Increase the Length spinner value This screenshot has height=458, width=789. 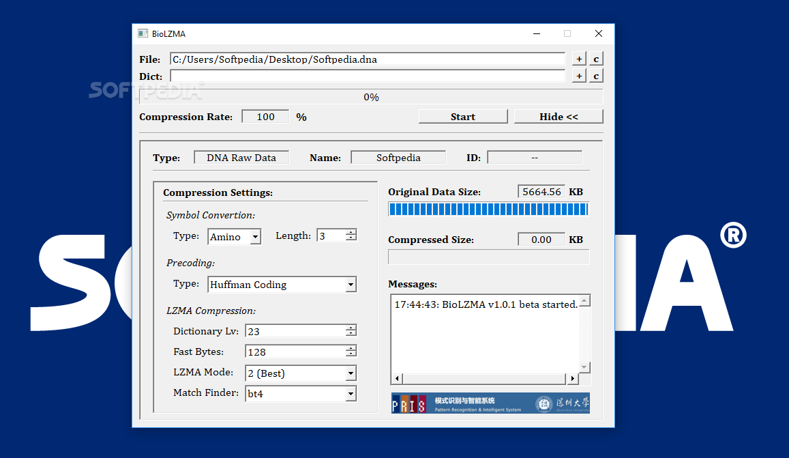(351, 232)
